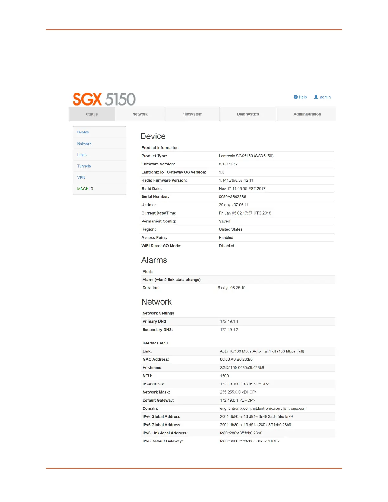Click Alarm wlan0 link state change row
Screen dimensions: 388x502
(x=238, y=280)
